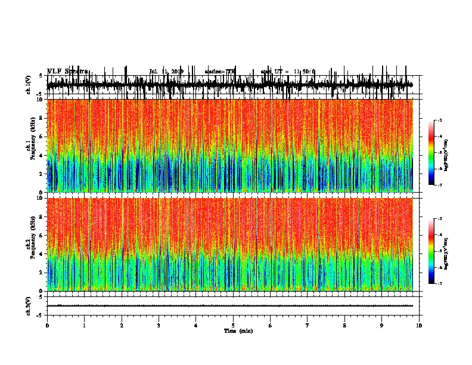The width and height of the screenshot is (472, 365).
Task: Click the '-3' label on ch.2 colorbar
Action: [x=439, y=219]
